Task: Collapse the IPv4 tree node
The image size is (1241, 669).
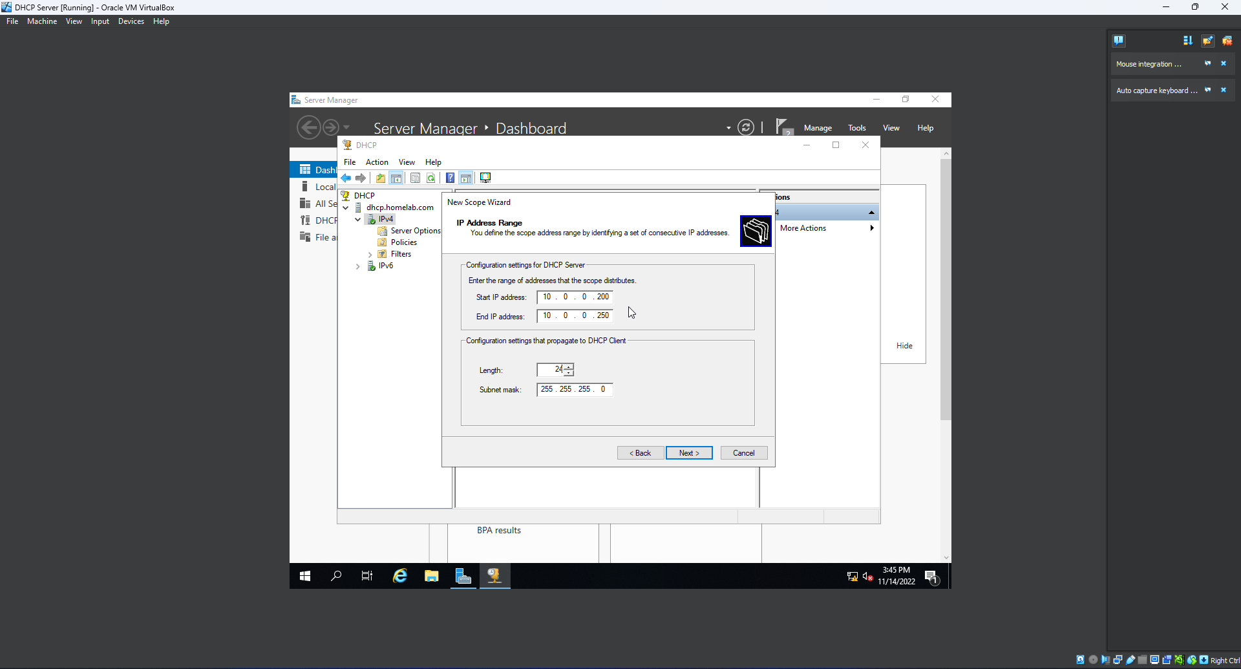Action: (357, 219)
